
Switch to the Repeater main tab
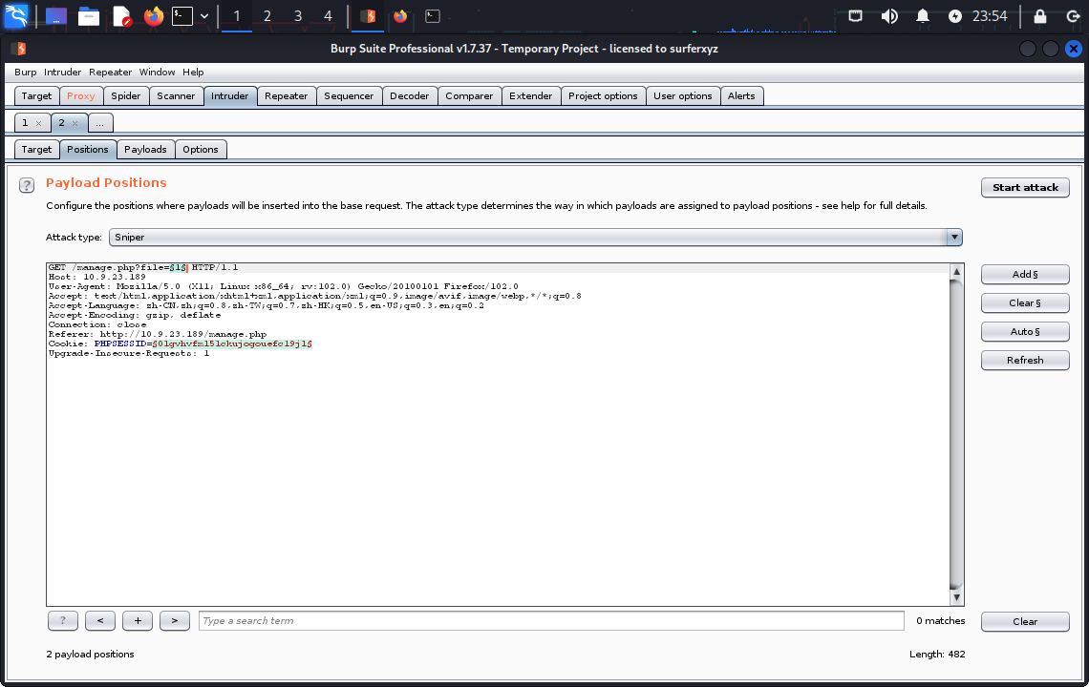(x=287, y=95)
